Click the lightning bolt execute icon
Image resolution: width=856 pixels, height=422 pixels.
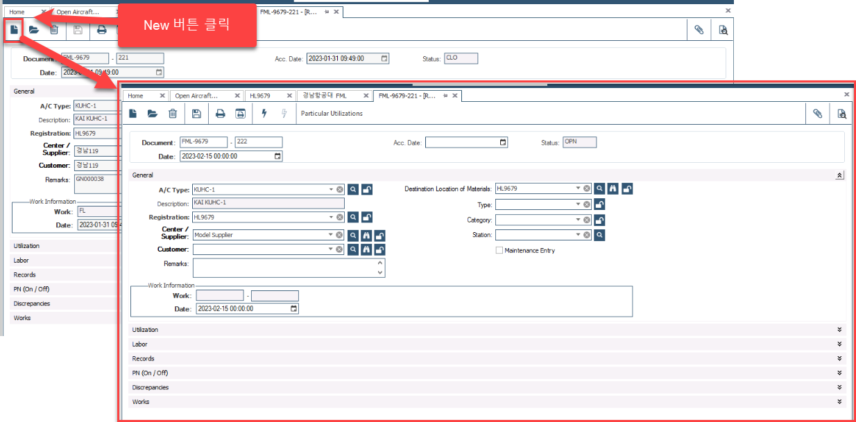tap(264, 114)
